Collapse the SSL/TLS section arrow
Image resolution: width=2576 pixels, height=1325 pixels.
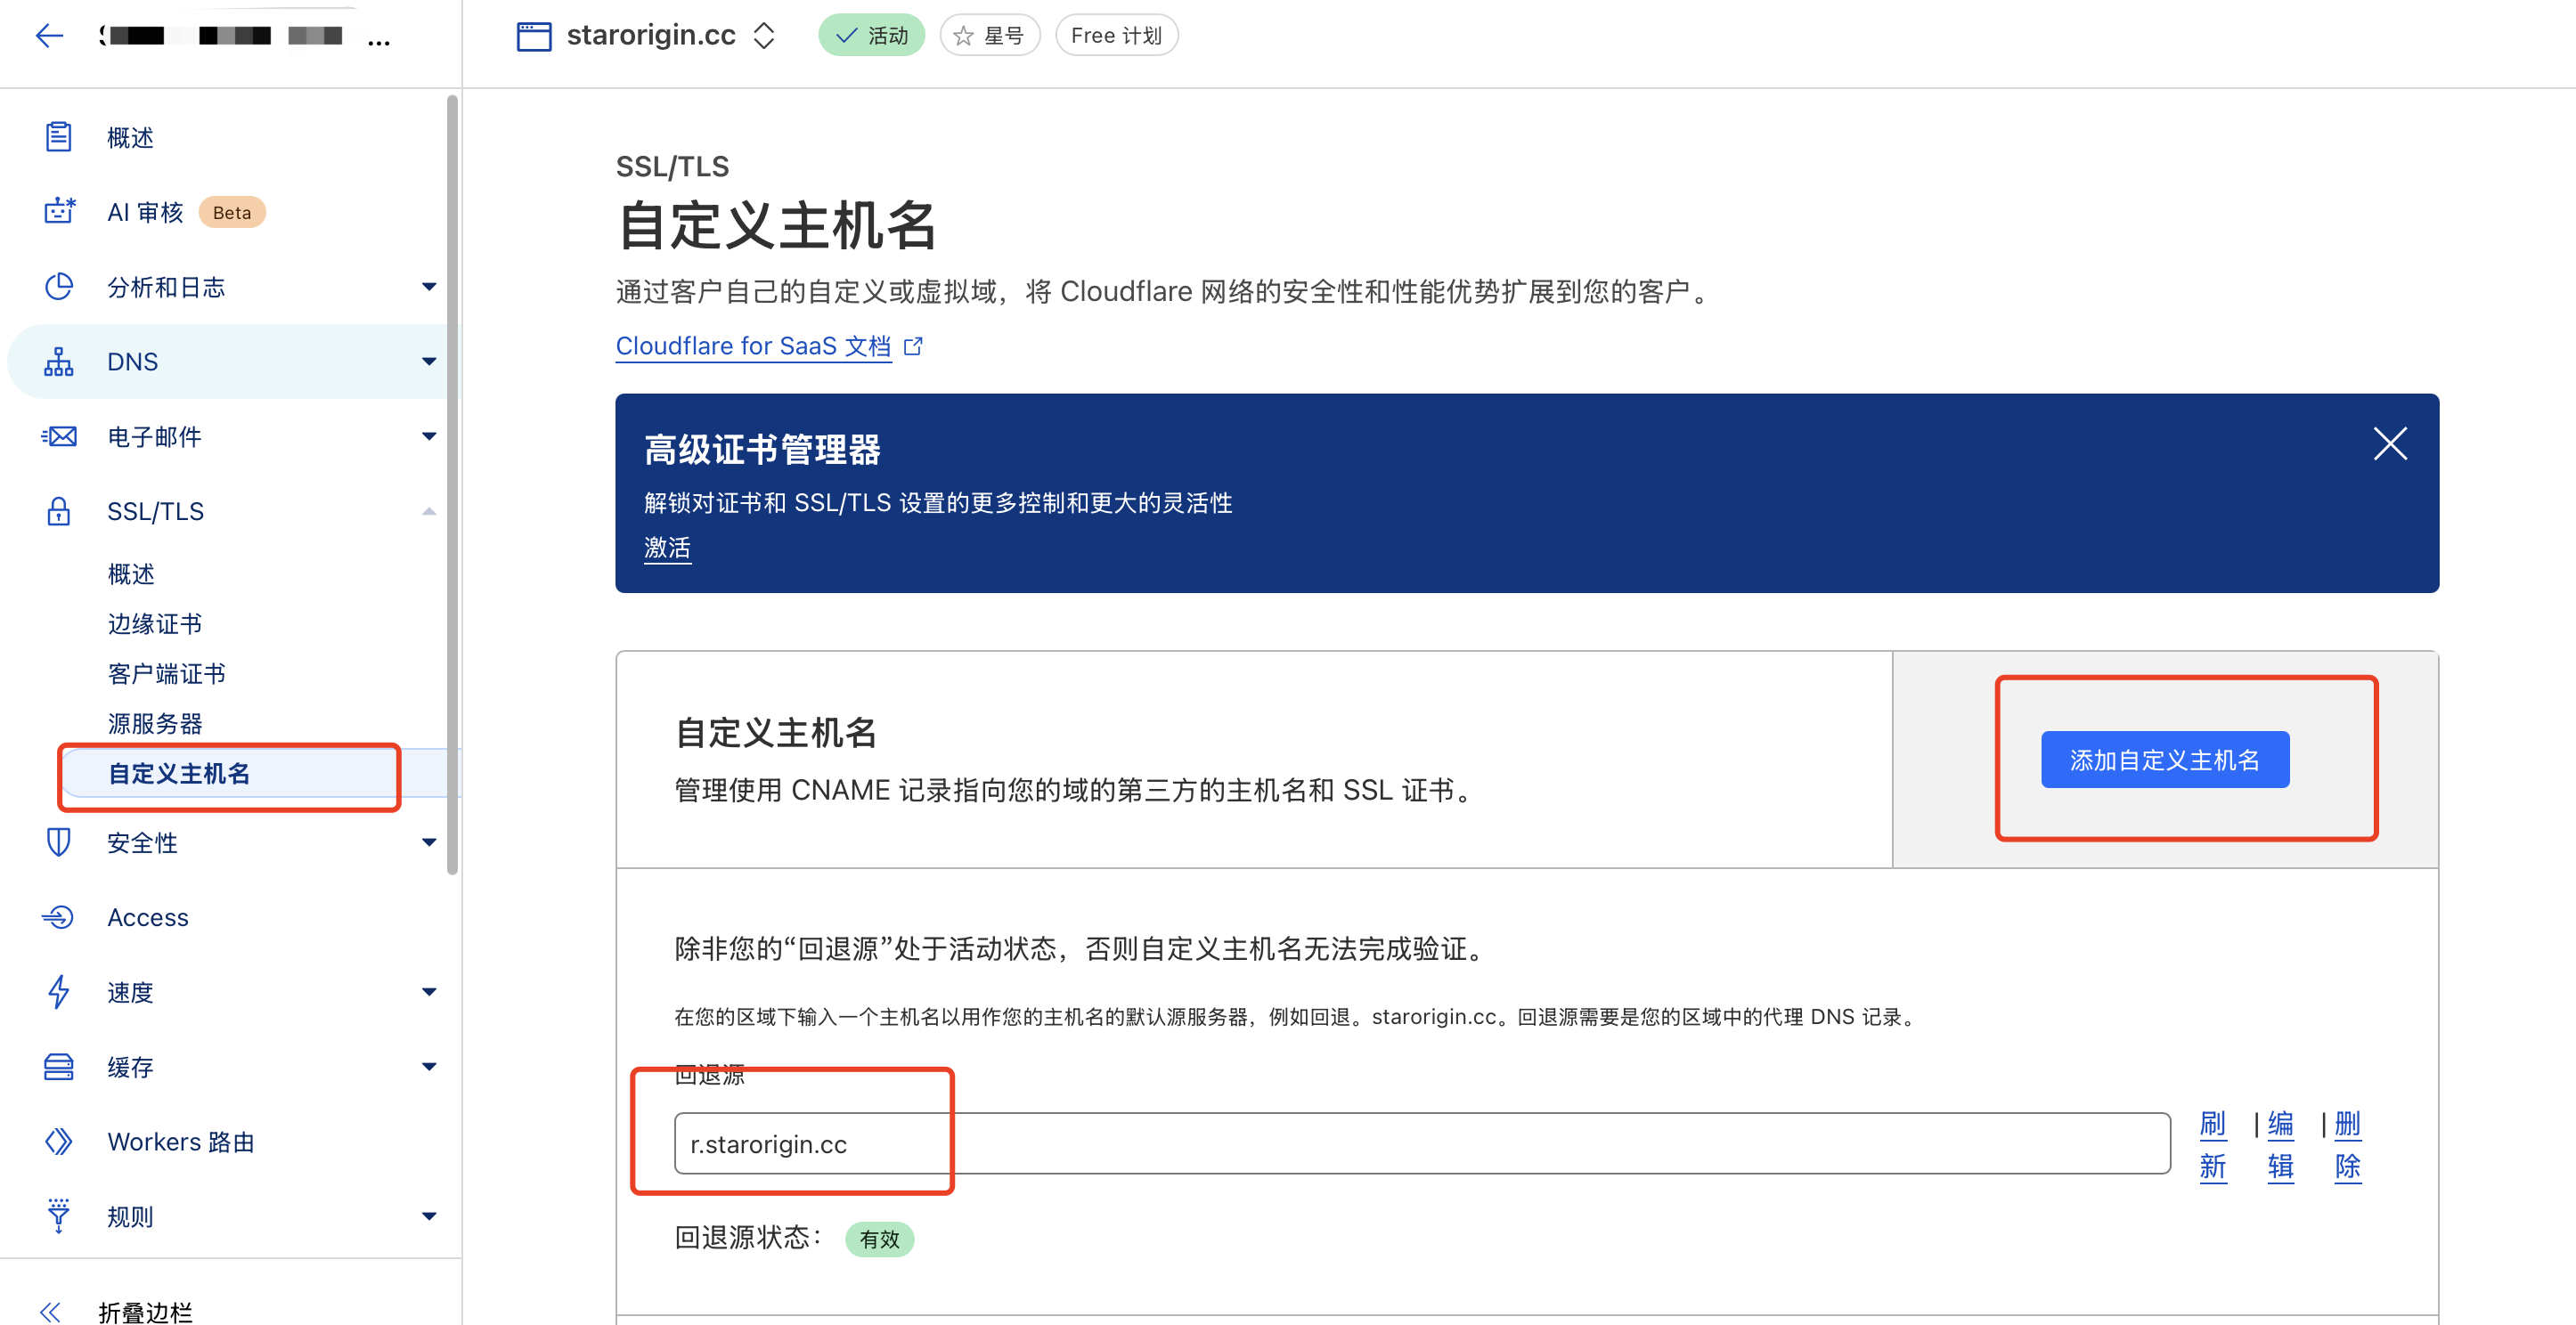(429, 511)
